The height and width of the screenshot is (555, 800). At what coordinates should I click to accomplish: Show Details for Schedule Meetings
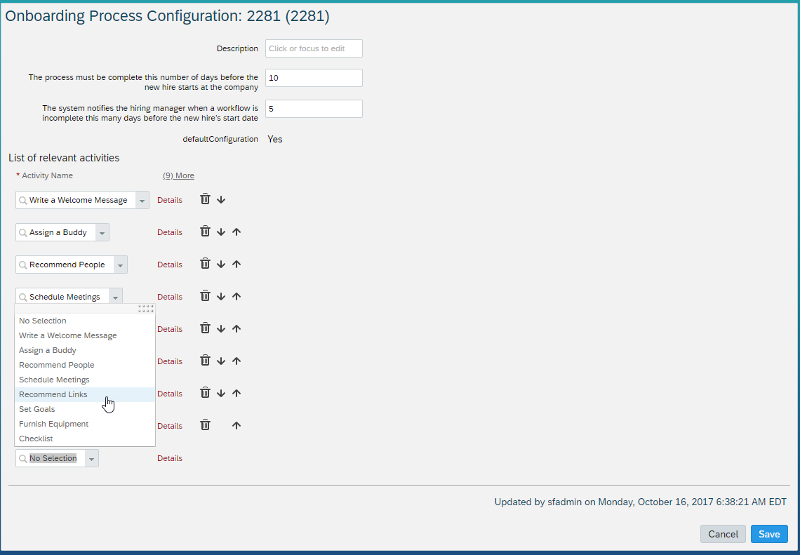click(x=170, y=296)
